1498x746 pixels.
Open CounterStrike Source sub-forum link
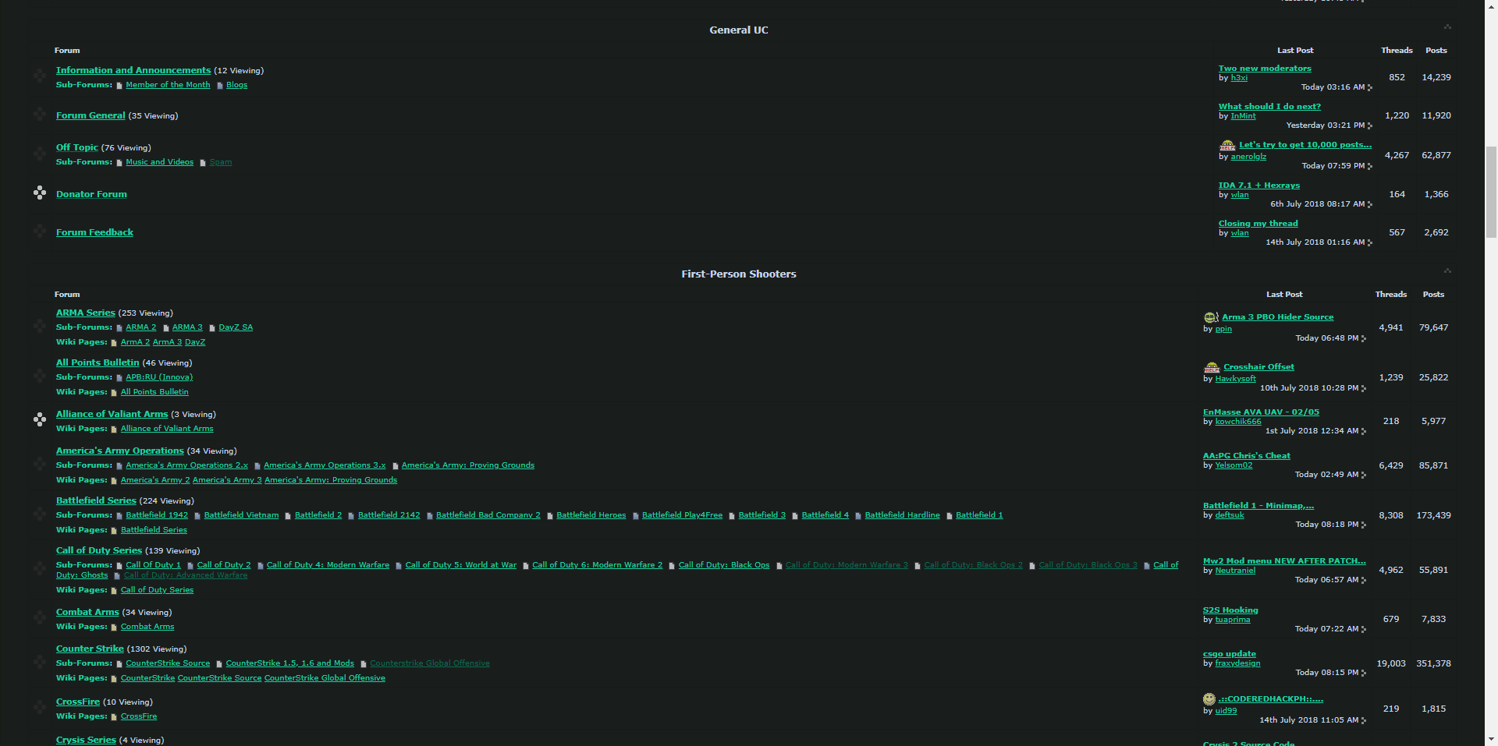click(x=168, y=663)
